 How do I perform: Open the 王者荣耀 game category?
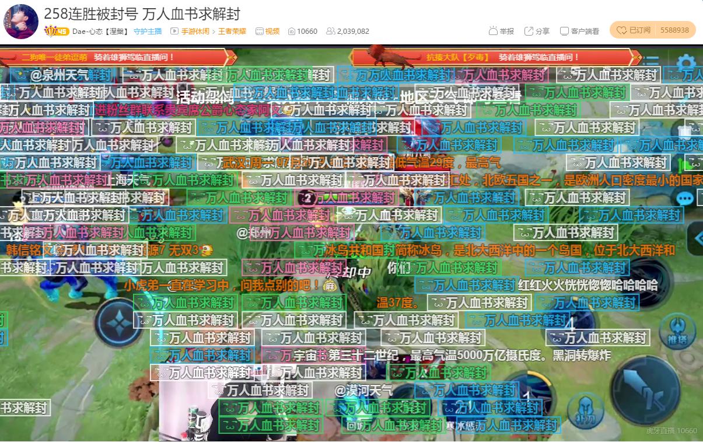(x=232, y=32)
